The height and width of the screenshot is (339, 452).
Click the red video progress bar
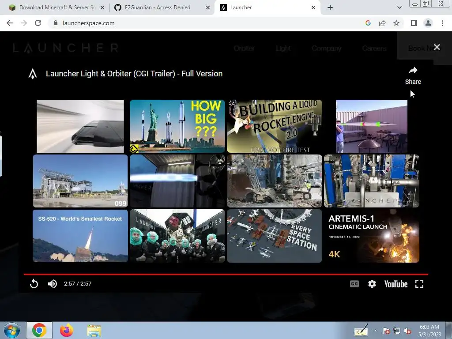click(226, 274)
